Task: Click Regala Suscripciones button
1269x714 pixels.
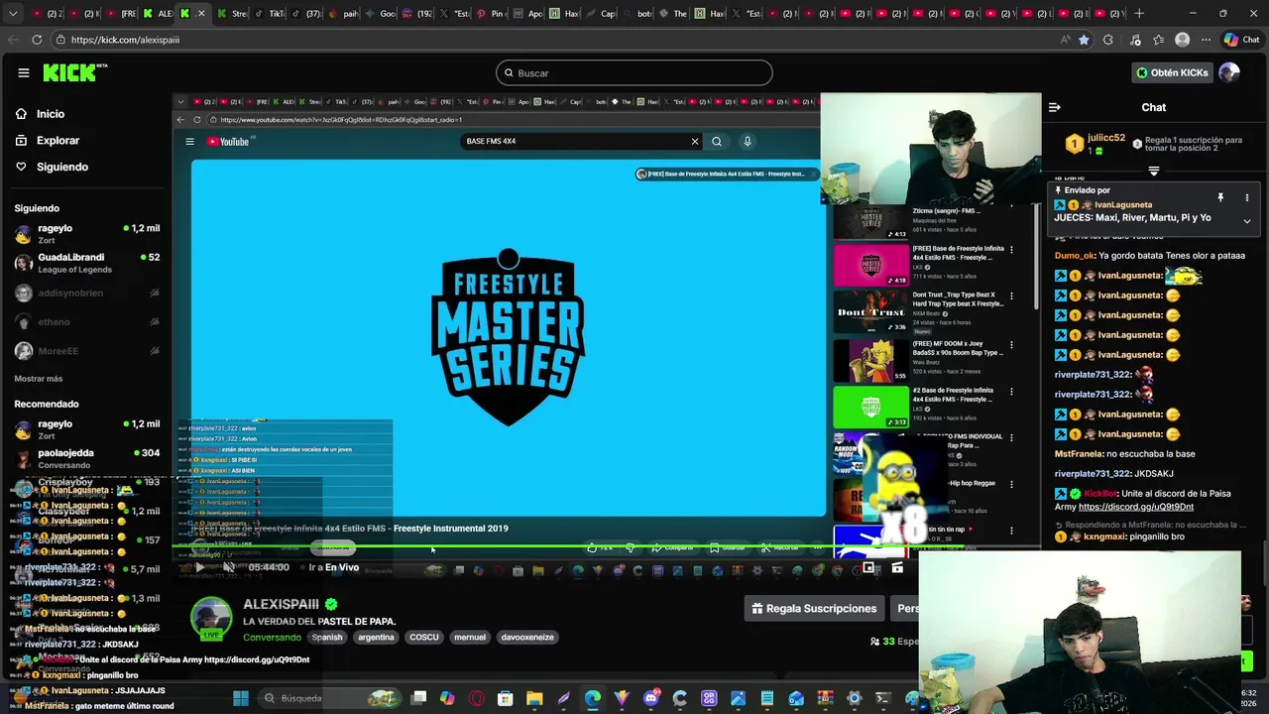Action: [x=814, y=609]
